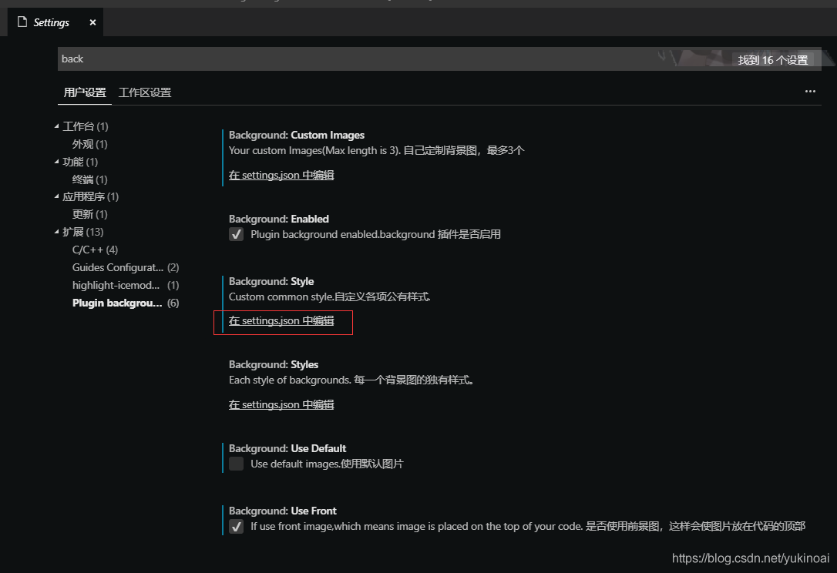
Task: Click the Settings tab file icon
Action: 22,22
